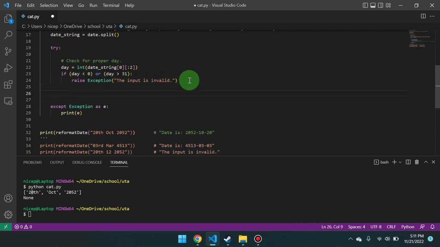Click the errors and warnings status indicator

coord(23,227)
